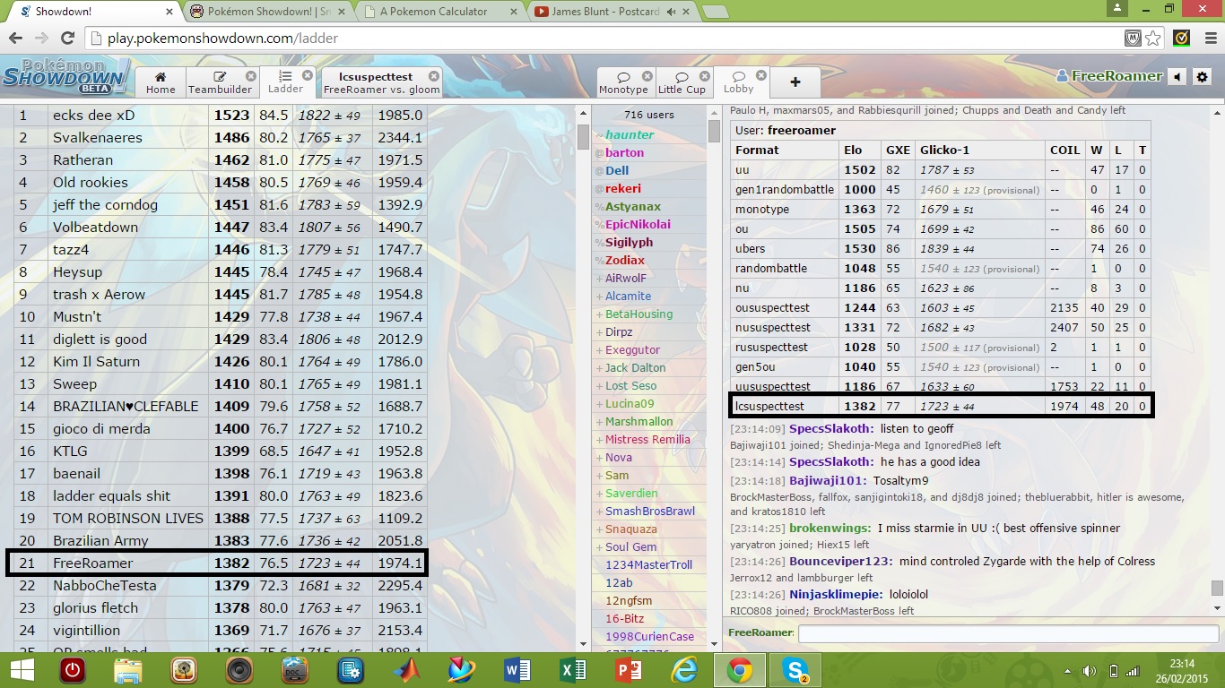Open the Options gear icon

pyautogui.click(x=1203, y=77)
